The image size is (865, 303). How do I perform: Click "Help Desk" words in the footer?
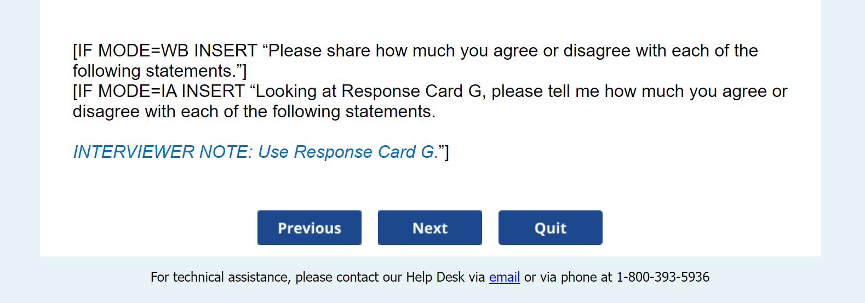(435, 277)
